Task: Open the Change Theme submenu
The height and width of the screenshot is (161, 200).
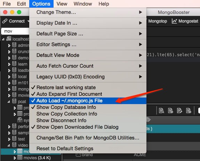Action: [x=88, y=12]
